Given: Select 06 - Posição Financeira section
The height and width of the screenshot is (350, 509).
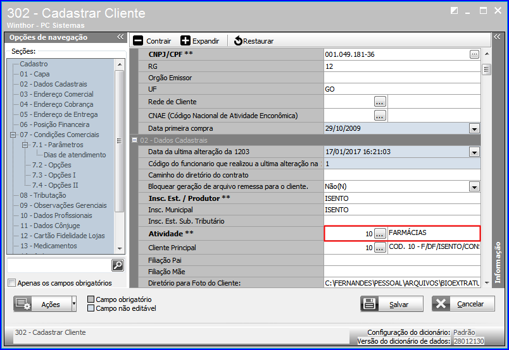Looking at the screenshot, I should [54, 124].
